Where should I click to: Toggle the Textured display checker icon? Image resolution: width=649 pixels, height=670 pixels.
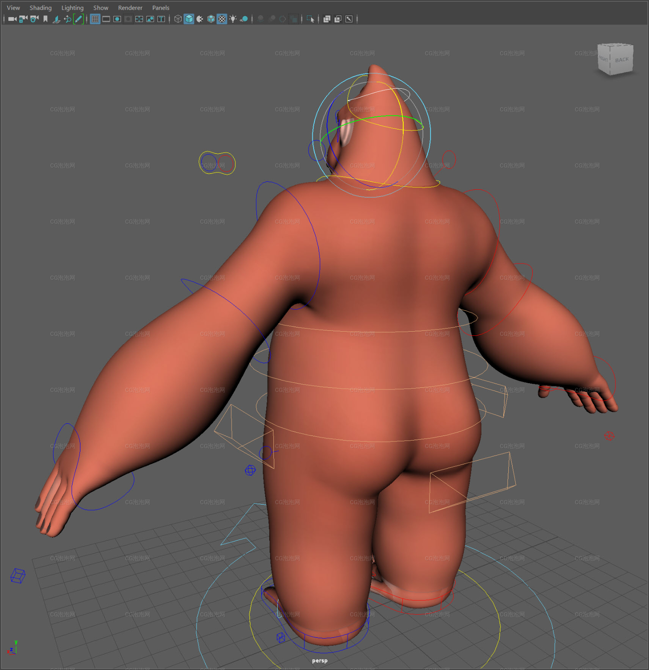click(222, 19)
